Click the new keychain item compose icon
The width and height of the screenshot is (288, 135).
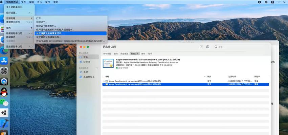[201, 47]
